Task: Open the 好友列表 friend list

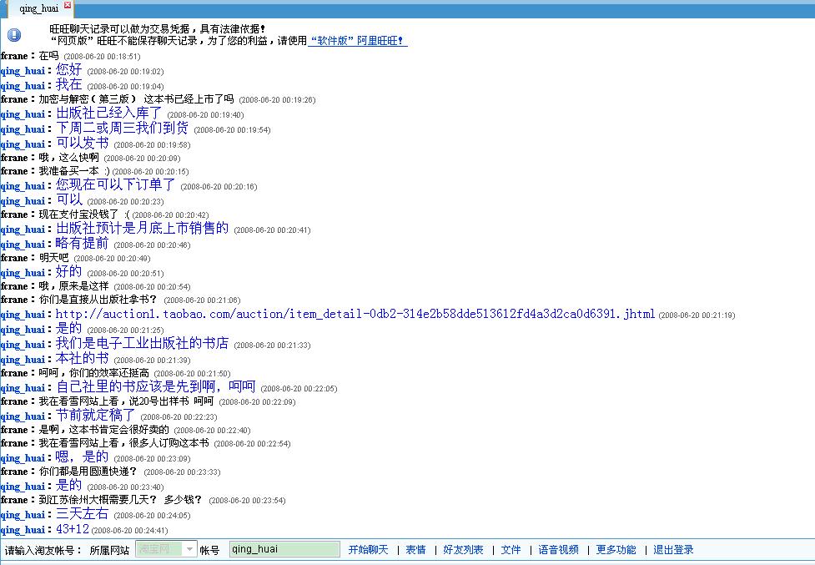Action: [463, 549]
